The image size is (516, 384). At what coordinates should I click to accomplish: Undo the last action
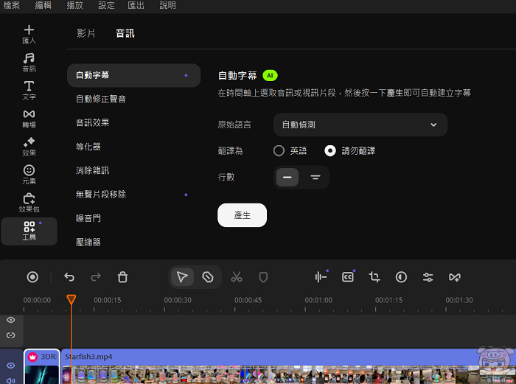[x=69, y=277]
